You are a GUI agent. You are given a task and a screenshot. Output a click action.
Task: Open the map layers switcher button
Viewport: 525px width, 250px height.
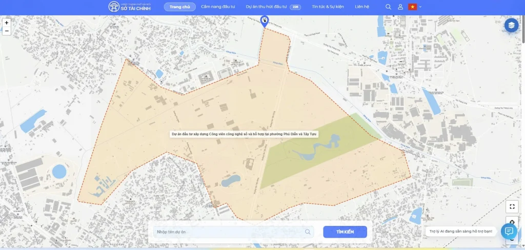pyautogui.click(x=511, y=25)
